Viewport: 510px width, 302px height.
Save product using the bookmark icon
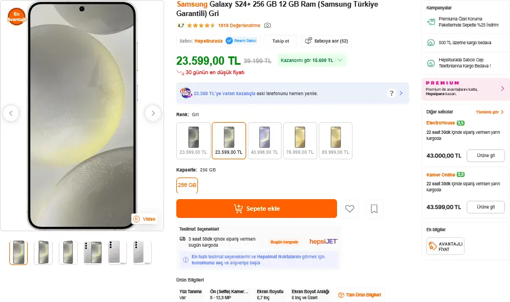374,209
